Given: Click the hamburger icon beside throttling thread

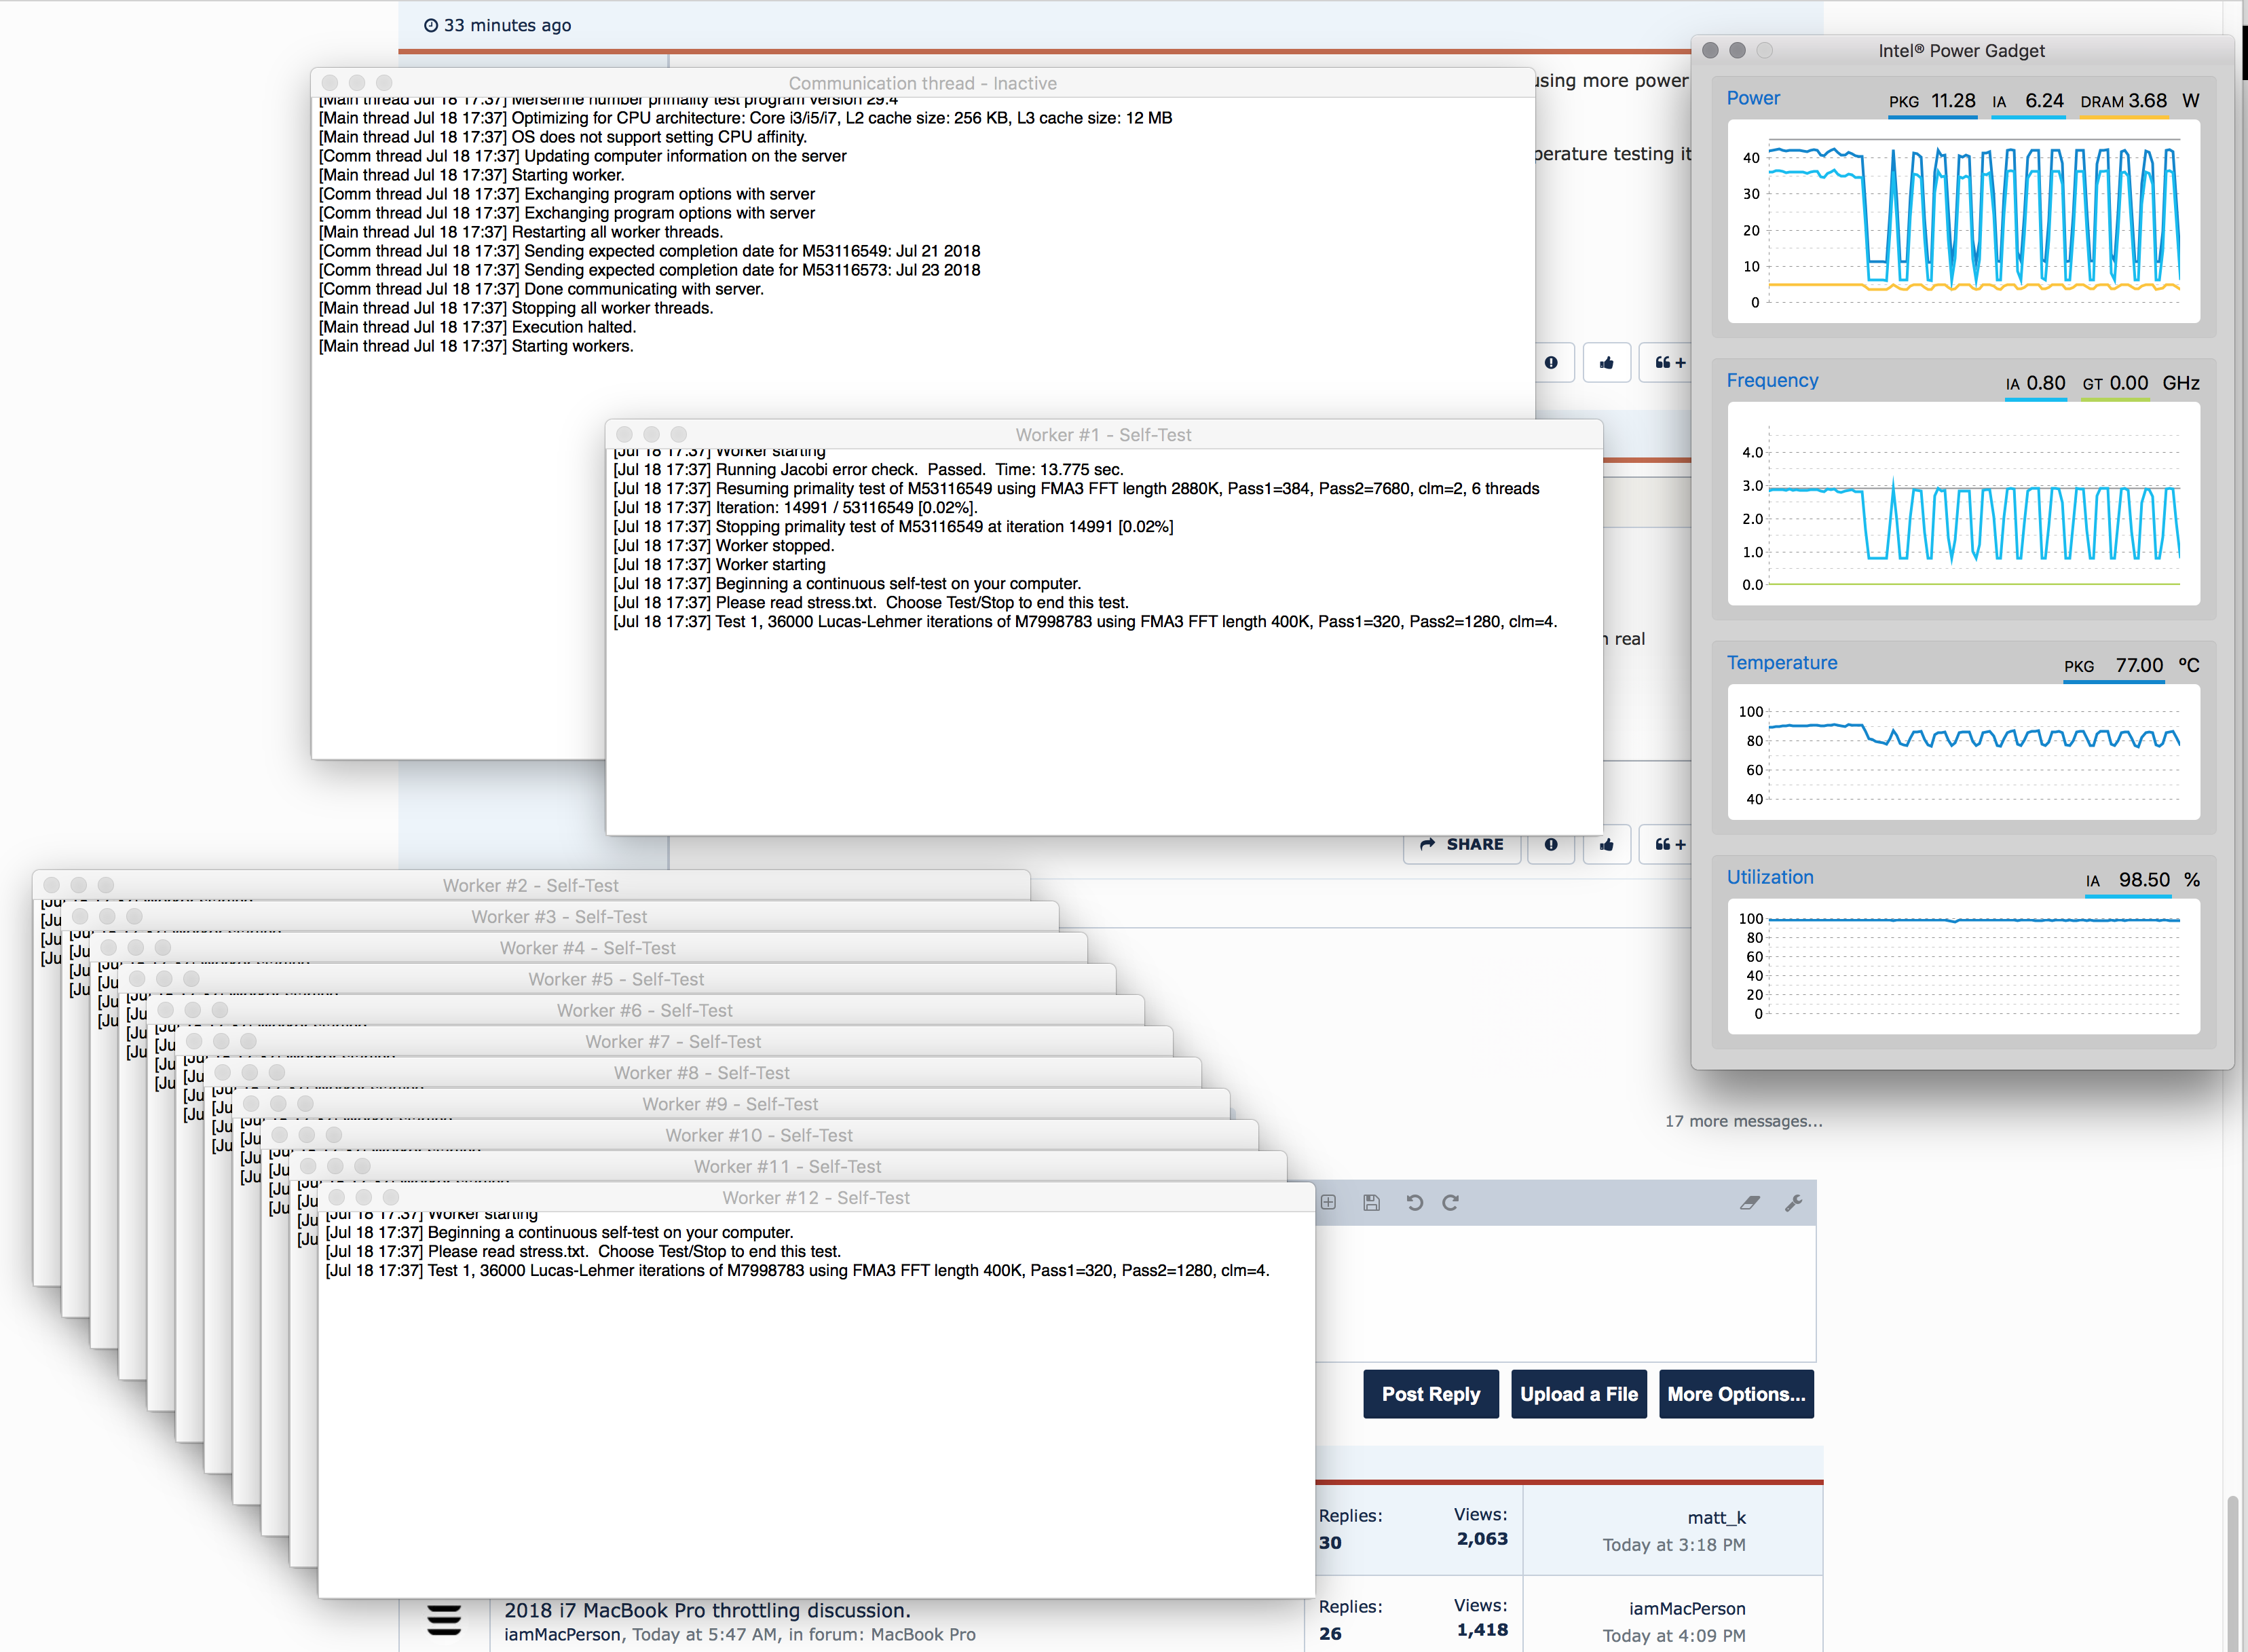Looking at the screenshot, I should (444, 1619).
